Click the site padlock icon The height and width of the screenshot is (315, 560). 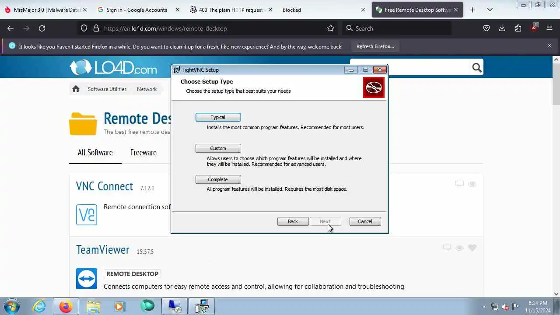[x=96, y=28]
